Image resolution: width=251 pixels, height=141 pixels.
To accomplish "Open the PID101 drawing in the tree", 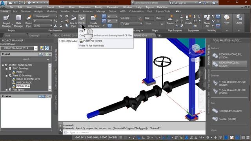I will pyautogui.click(x=20, y=72).
